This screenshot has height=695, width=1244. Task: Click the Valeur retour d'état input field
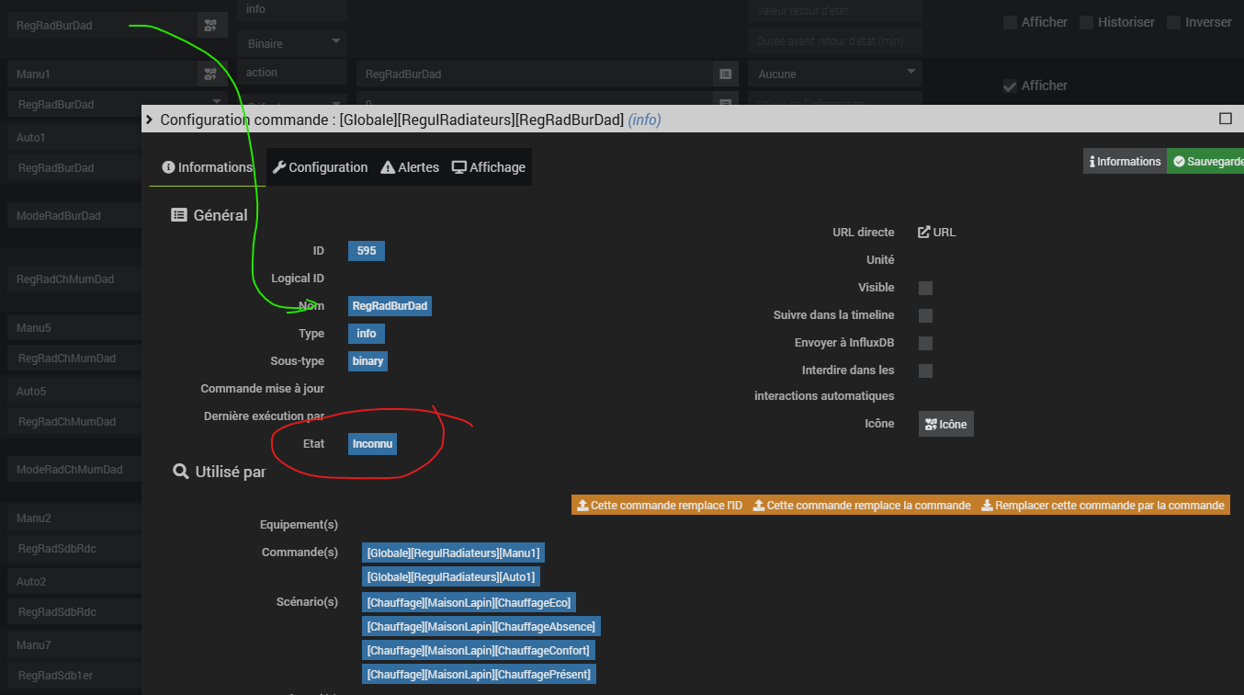click(834, 11)
